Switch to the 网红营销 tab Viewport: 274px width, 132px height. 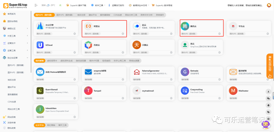click(x=51, y=125)
